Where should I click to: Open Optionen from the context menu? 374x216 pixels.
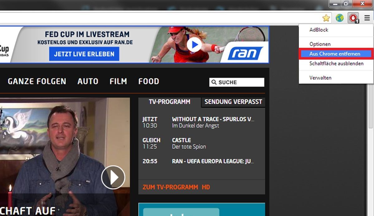tap(320, 44)
